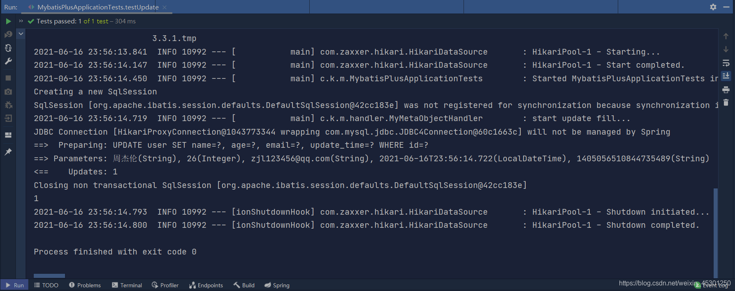735x291 pixels.
Task: Stop the running process
Action: (8, 78)
